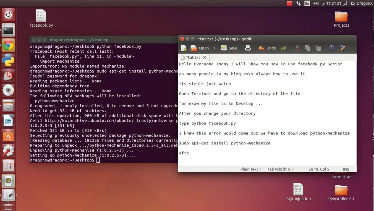Redo with the green arrow icon
374x211 pixels.
click(283, 48)
